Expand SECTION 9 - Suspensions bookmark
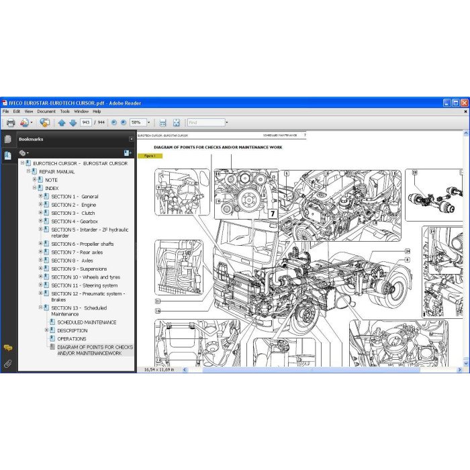Viewport: 470px width, 470px height. (x=40, y=269)
